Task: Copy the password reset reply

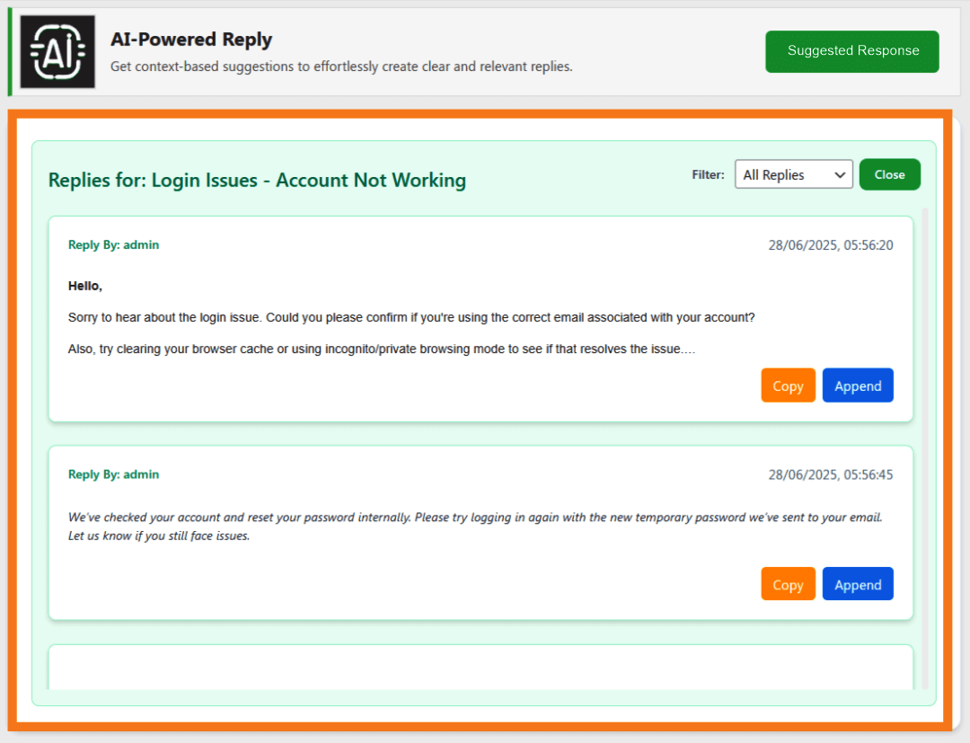Action: [788, 584]
